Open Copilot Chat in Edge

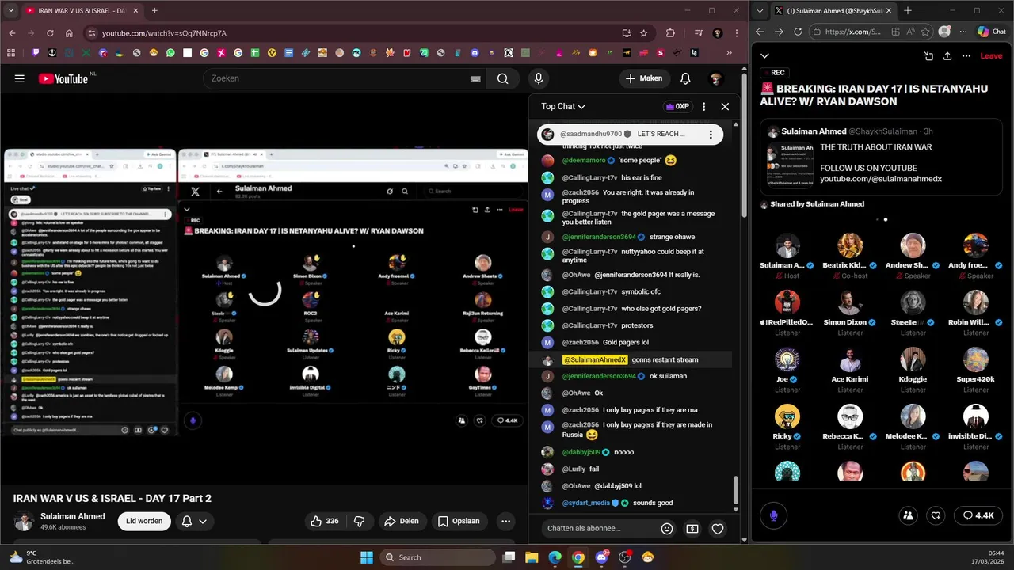(992, 32)
